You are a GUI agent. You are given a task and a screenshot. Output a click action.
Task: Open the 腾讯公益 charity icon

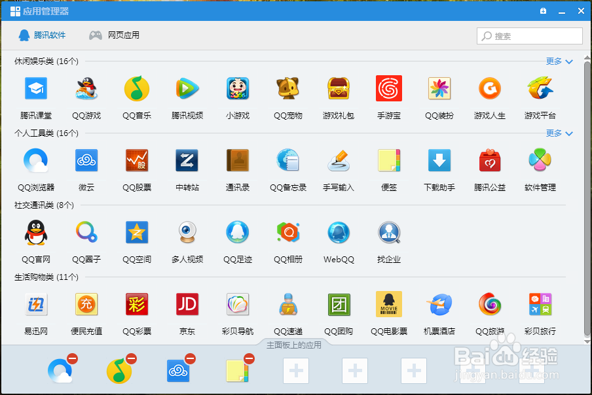coord(490,161)
